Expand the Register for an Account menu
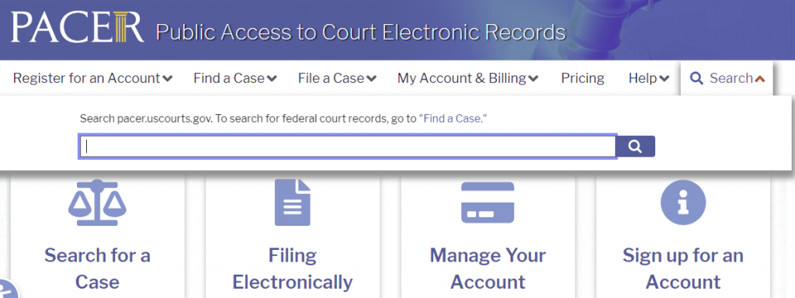The image size is (795, 298). point(93,78)
